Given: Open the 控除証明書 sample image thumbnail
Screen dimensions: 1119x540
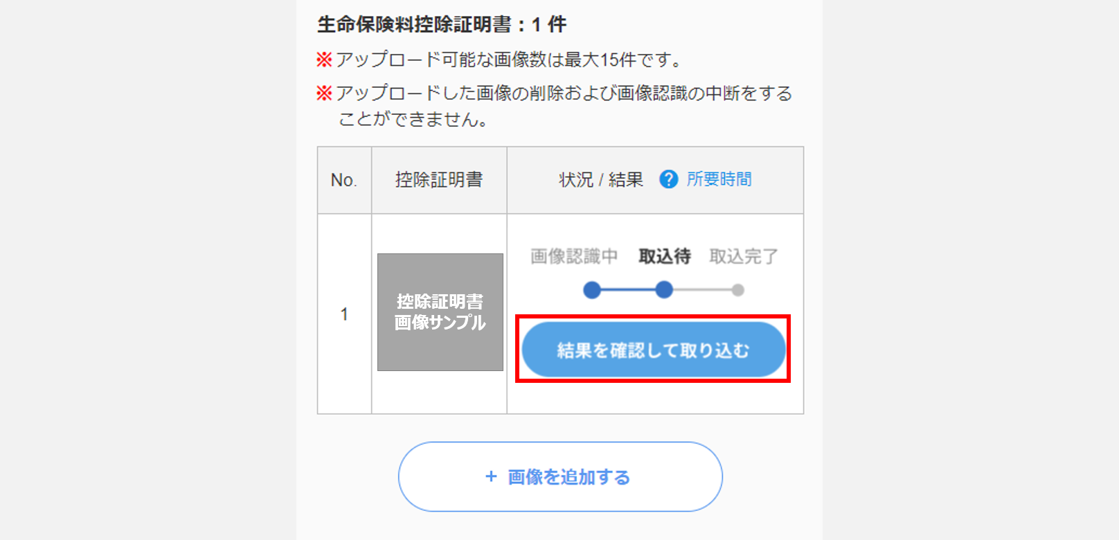Looking at the screenshot, I should [440, 312].
